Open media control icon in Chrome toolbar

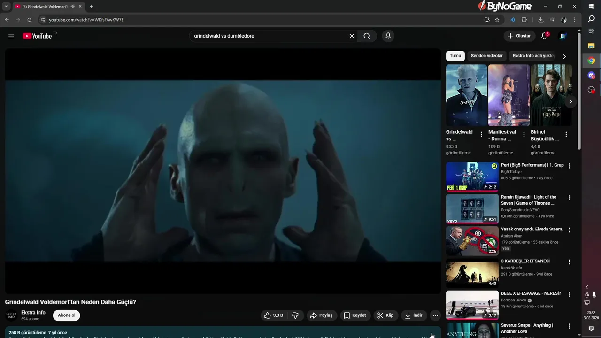coord(552,20)
